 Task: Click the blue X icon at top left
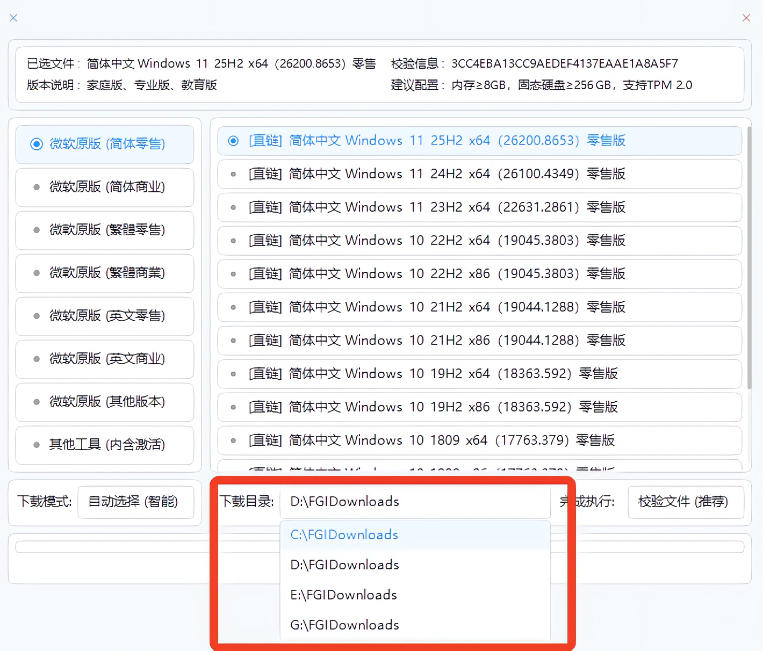pyautogui.click(x=13, y=18)
